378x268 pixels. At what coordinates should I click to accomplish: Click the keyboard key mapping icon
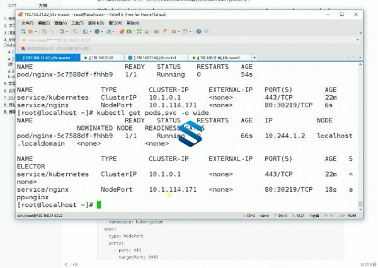[x=156, y=32]
